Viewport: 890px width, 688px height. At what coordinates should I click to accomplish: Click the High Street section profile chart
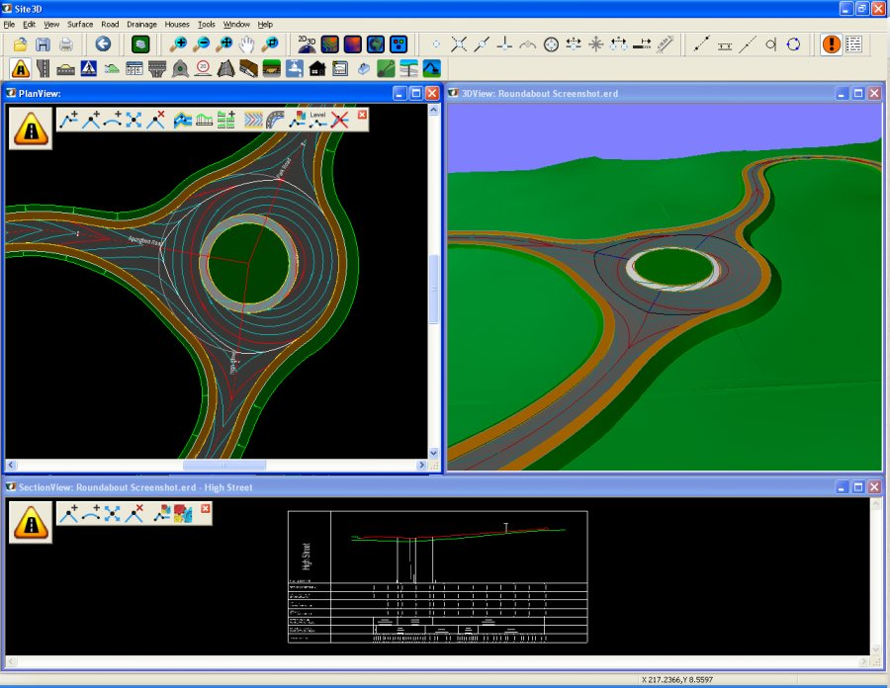tap(438, 577)
